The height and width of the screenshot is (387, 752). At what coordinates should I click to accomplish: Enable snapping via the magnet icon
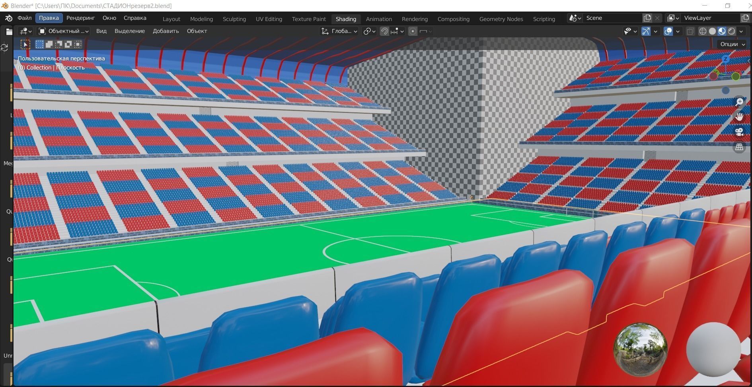pos(384,31)
